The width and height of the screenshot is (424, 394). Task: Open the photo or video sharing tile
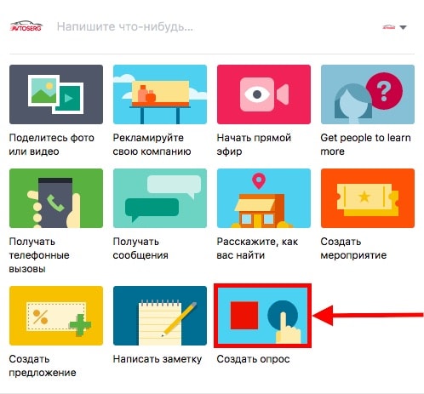point(56,94)
